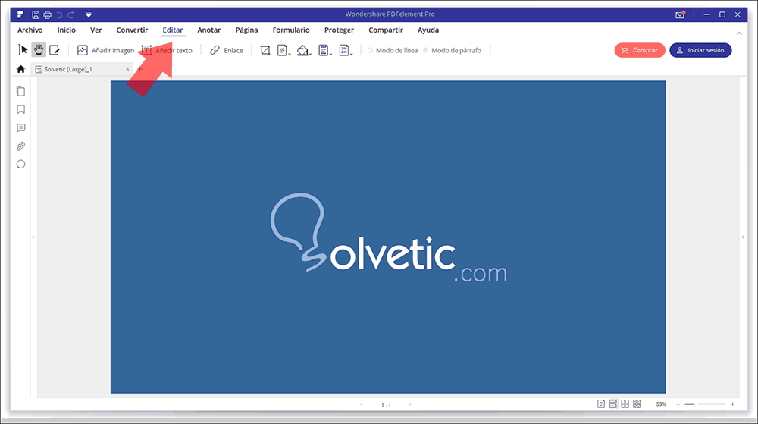Open the Background tool dropdown
The image size is (758, 424).
304,50
